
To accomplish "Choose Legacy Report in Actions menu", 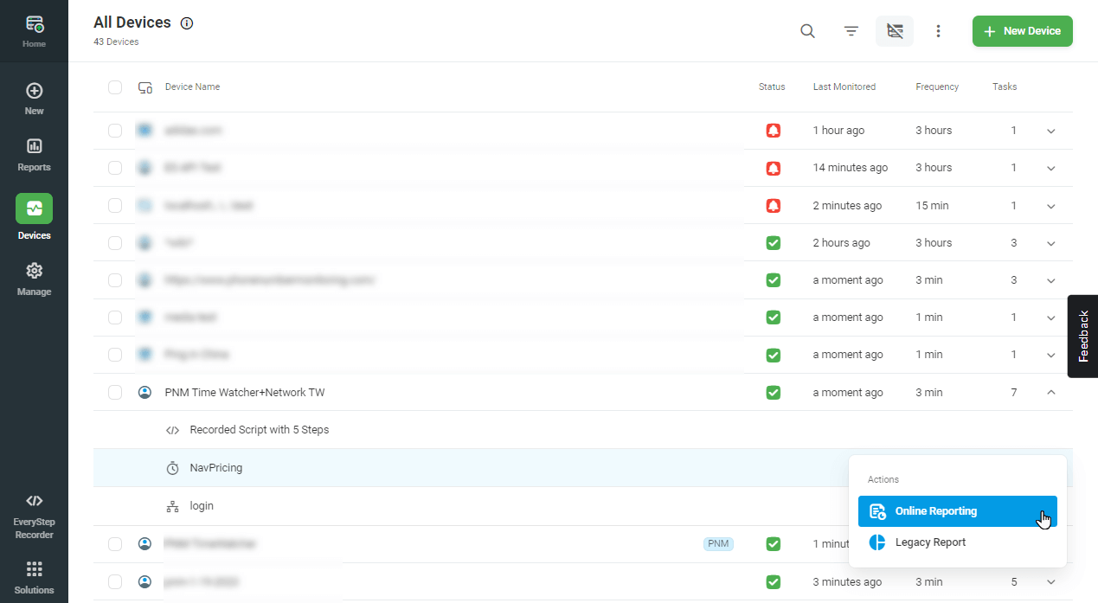I will click(930, 542).
